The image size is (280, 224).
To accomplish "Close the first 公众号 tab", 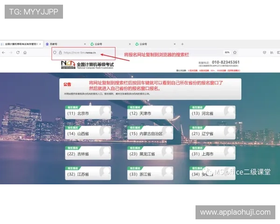I will click(x=130, y=44).
